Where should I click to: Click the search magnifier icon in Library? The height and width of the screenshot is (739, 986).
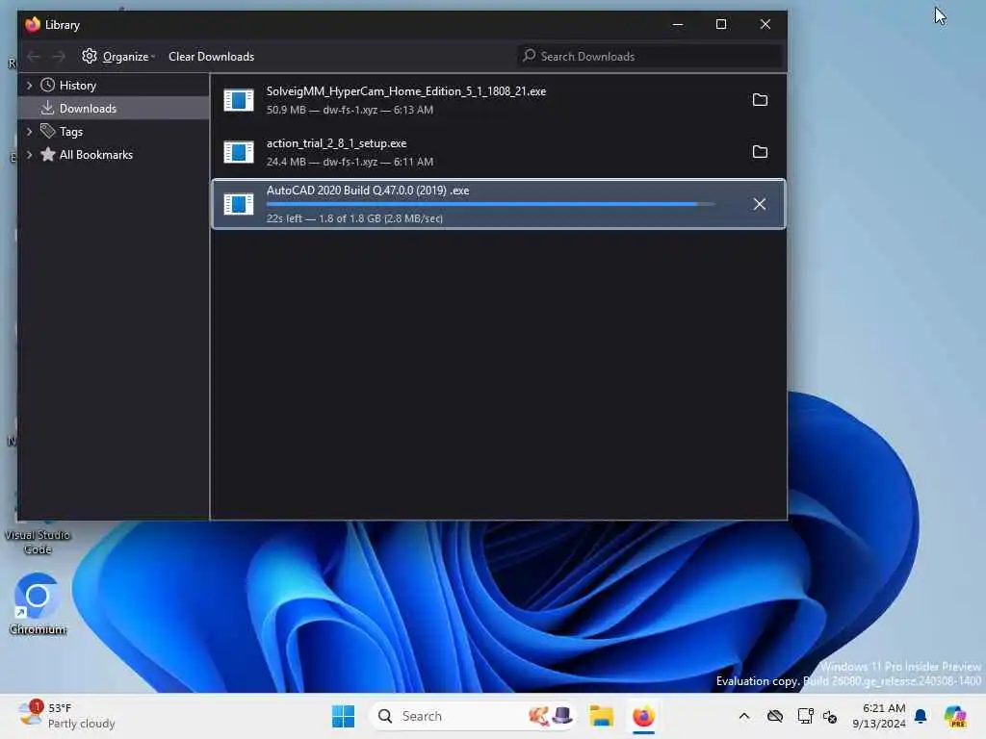[x=529, y=55]
